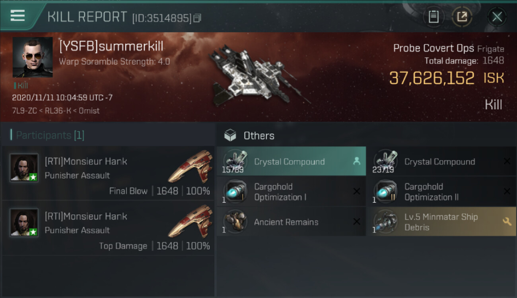Select the Ancient Remains item

click(x=292, y=222)
